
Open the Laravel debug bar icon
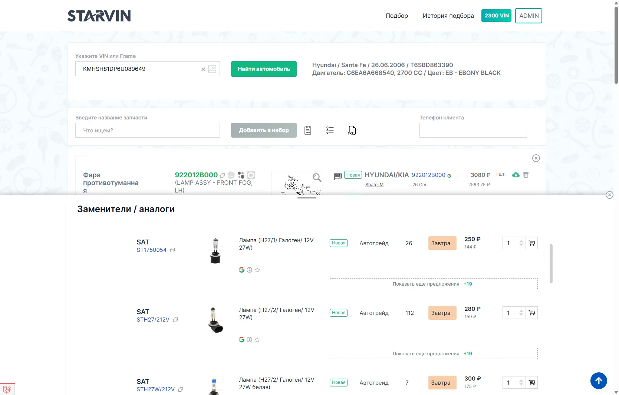7,389
